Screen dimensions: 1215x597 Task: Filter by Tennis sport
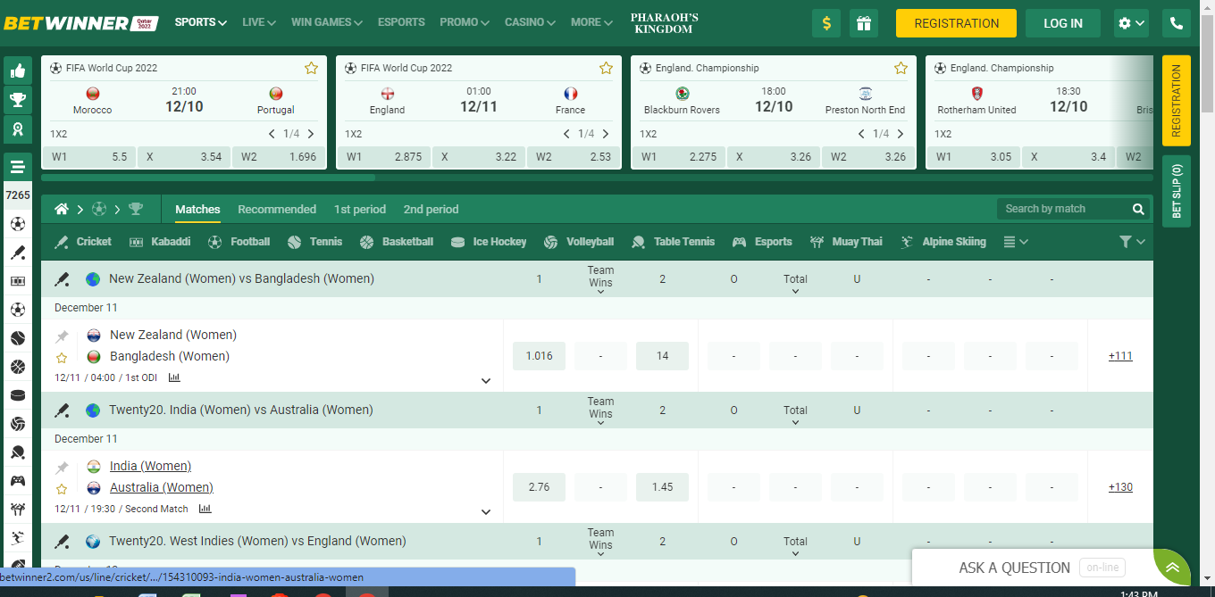(314, 242)
